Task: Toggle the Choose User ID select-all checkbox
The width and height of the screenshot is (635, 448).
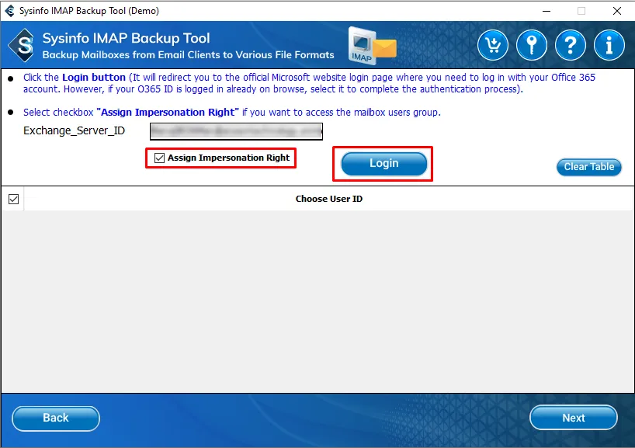Action: click(x=13, y=199)
